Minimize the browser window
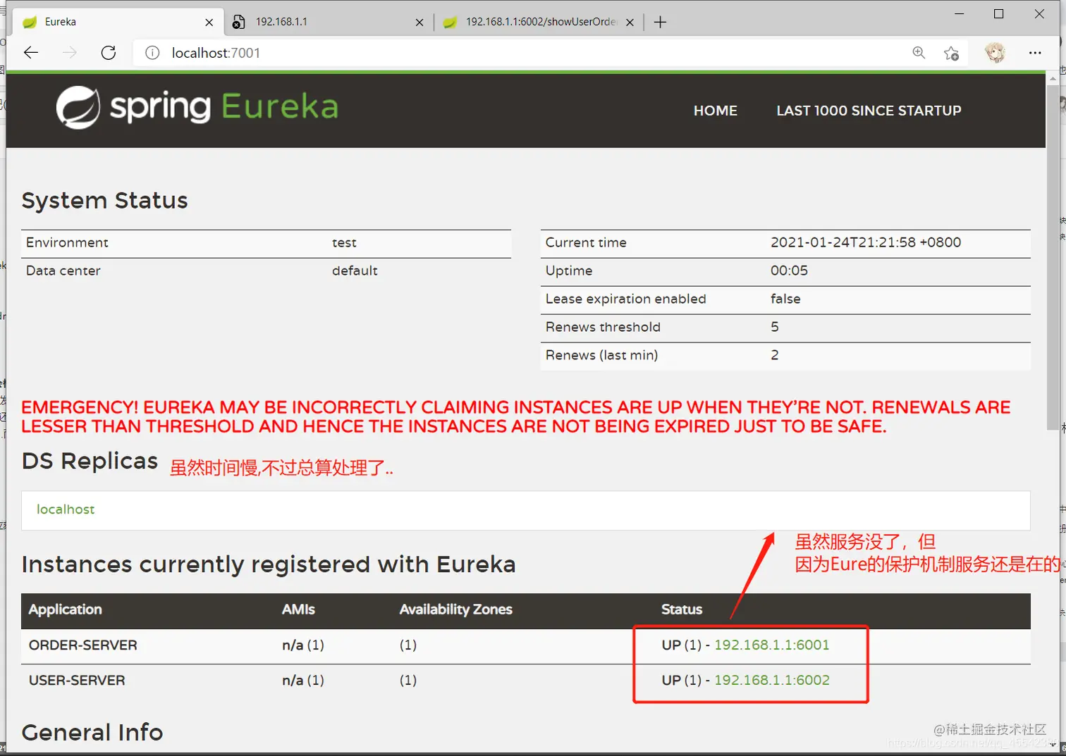Screen dimensions: 1066x756 pyautogui.click(x=960, y=13)
